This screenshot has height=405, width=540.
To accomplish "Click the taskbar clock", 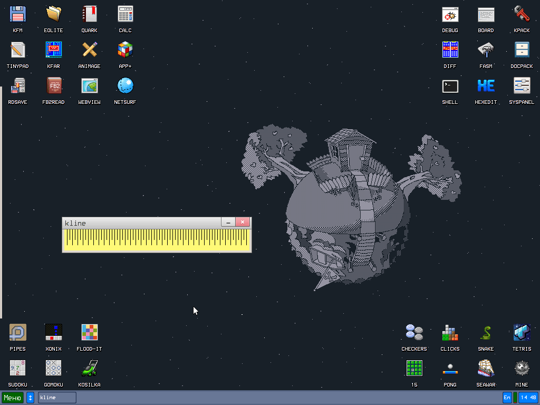I will point(528,398).
